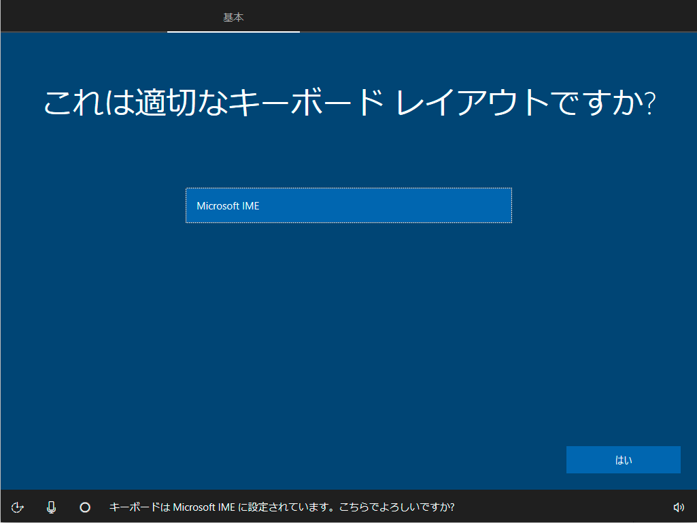This screenshot has width=697, height=523.
Task: Click the microphone icon in the bottom bar
Action: 51,507
